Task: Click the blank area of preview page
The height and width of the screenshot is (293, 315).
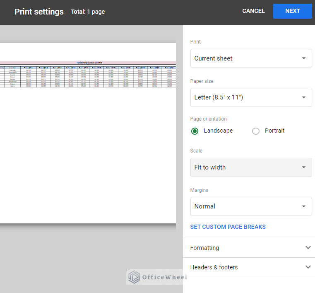Action: click(88, 157)
